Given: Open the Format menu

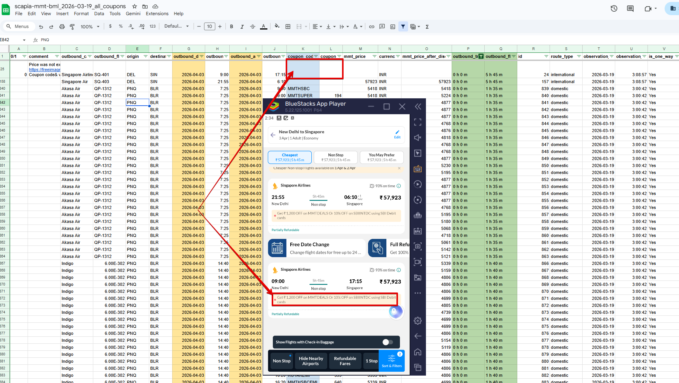Looking at the screenshot, I should point(81,14).
